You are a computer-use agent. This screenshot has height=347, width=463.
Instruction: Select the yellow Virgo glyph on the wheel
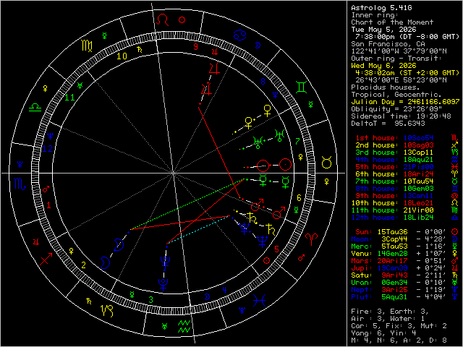click(87, 46)
